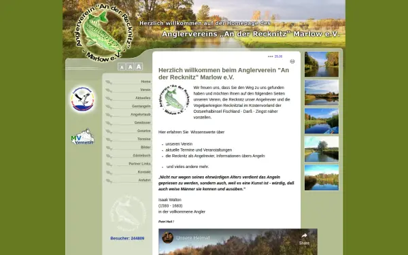The image size is (408, 255).
Task: Click the small pike logo beside welcome text
Action: point(174,99)
